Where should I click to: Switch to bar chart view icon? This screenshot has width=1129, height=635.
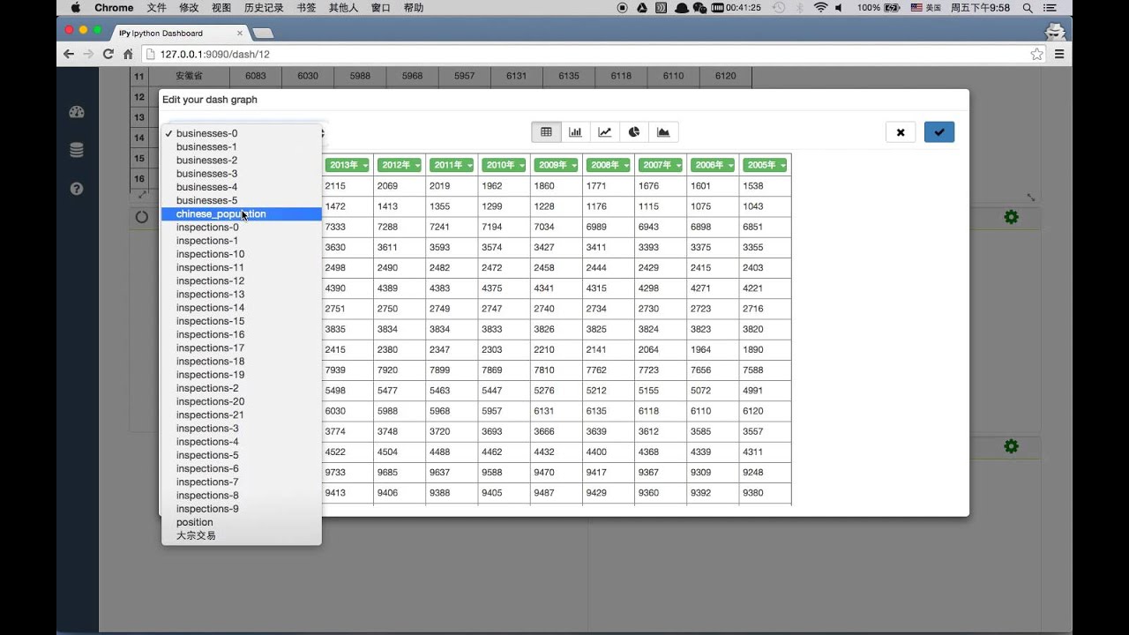pyautogui.click(x=575, y=132)
